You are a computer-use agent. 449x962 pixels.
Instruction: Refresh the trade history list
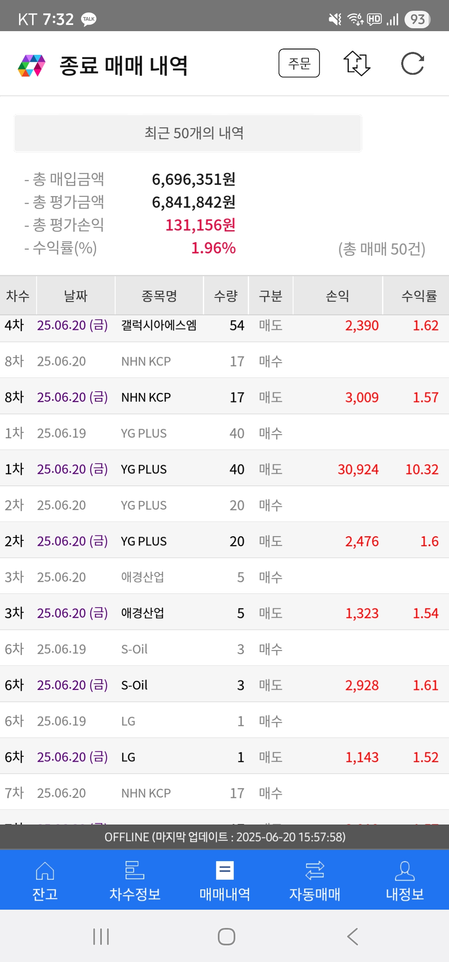[x=412, y=64]
